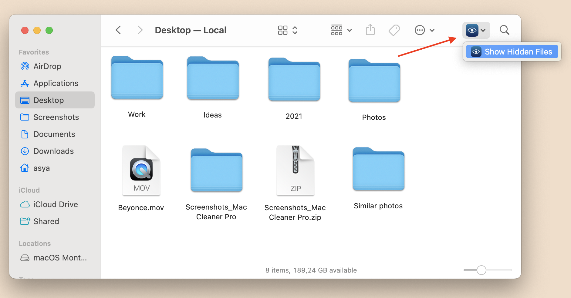Expand the group-by chevron next to grid icon
The image size is (571, 298).
(349, 30)
